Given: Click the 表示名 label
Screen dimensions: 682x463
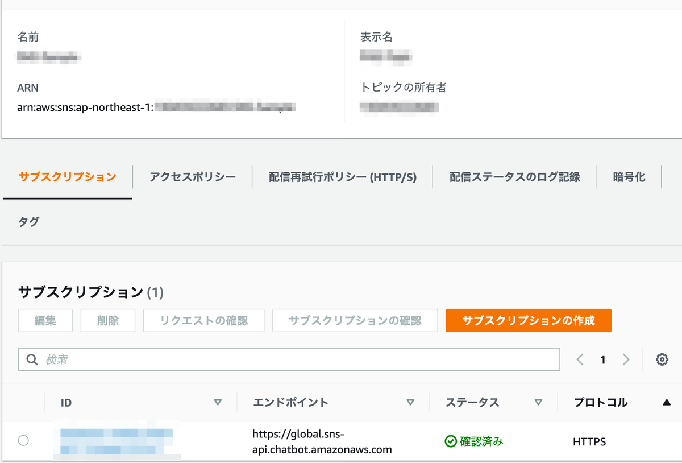Looking at the screenshot, I should coord(377,38).
